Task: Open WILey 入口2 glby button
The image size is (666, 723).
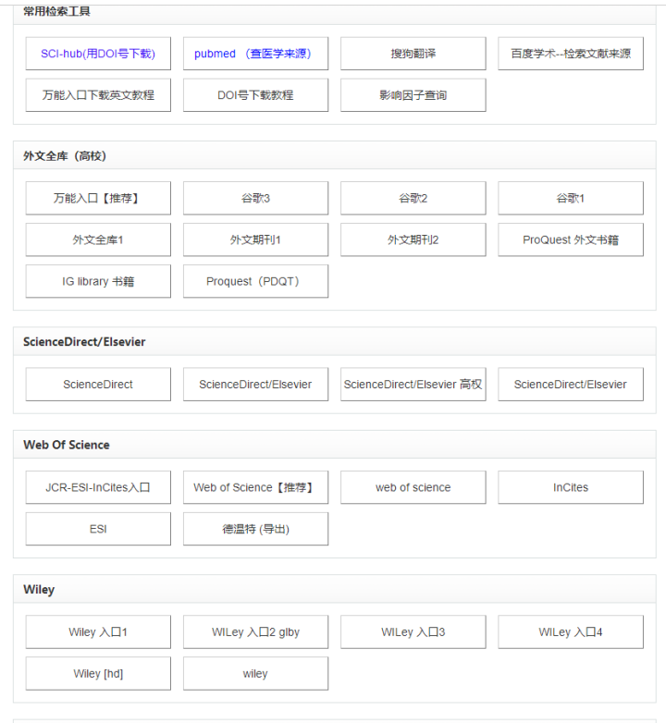Action: click(255, 632)
